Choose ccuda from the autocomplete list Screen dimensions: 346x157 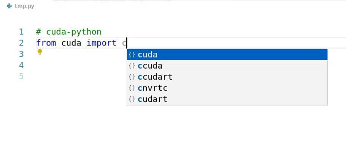(x=227, y=66)
